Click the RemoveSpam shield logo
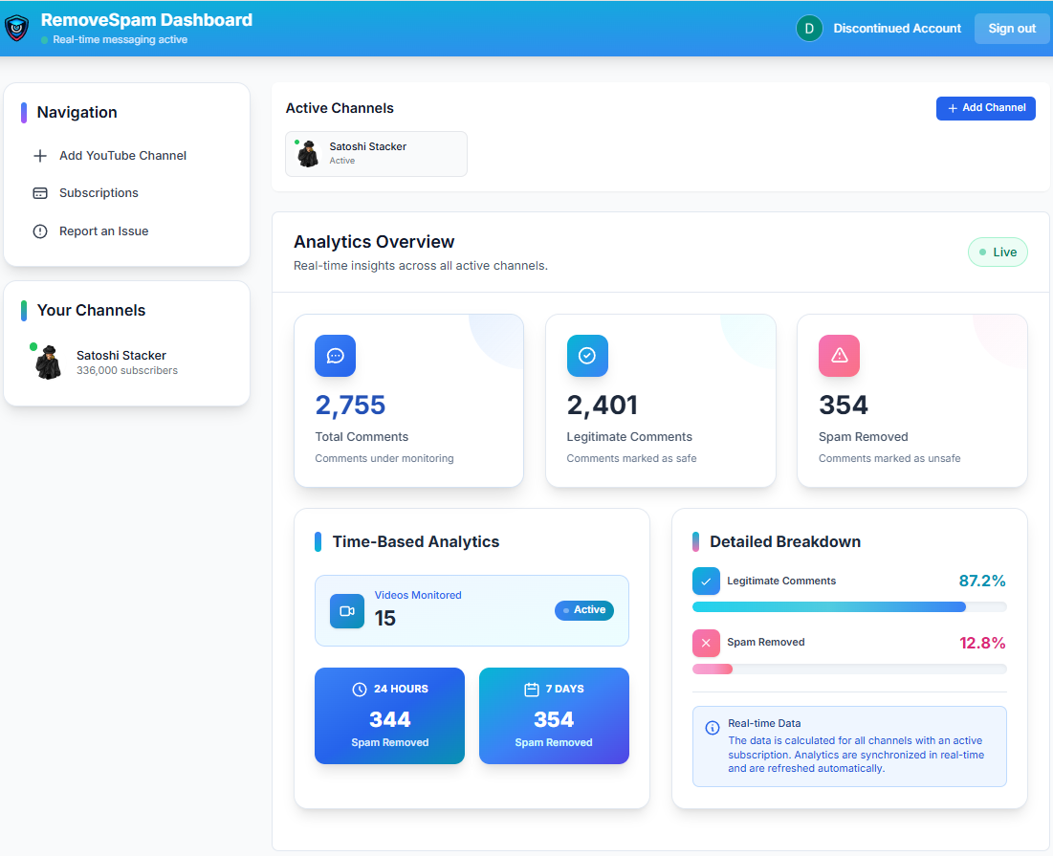Viewport: 1053px width, 856px height. [17, 28]
